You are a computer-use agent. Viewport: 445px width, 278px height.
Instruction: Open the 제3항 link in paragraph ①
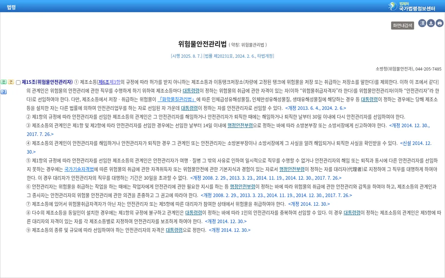115,82
